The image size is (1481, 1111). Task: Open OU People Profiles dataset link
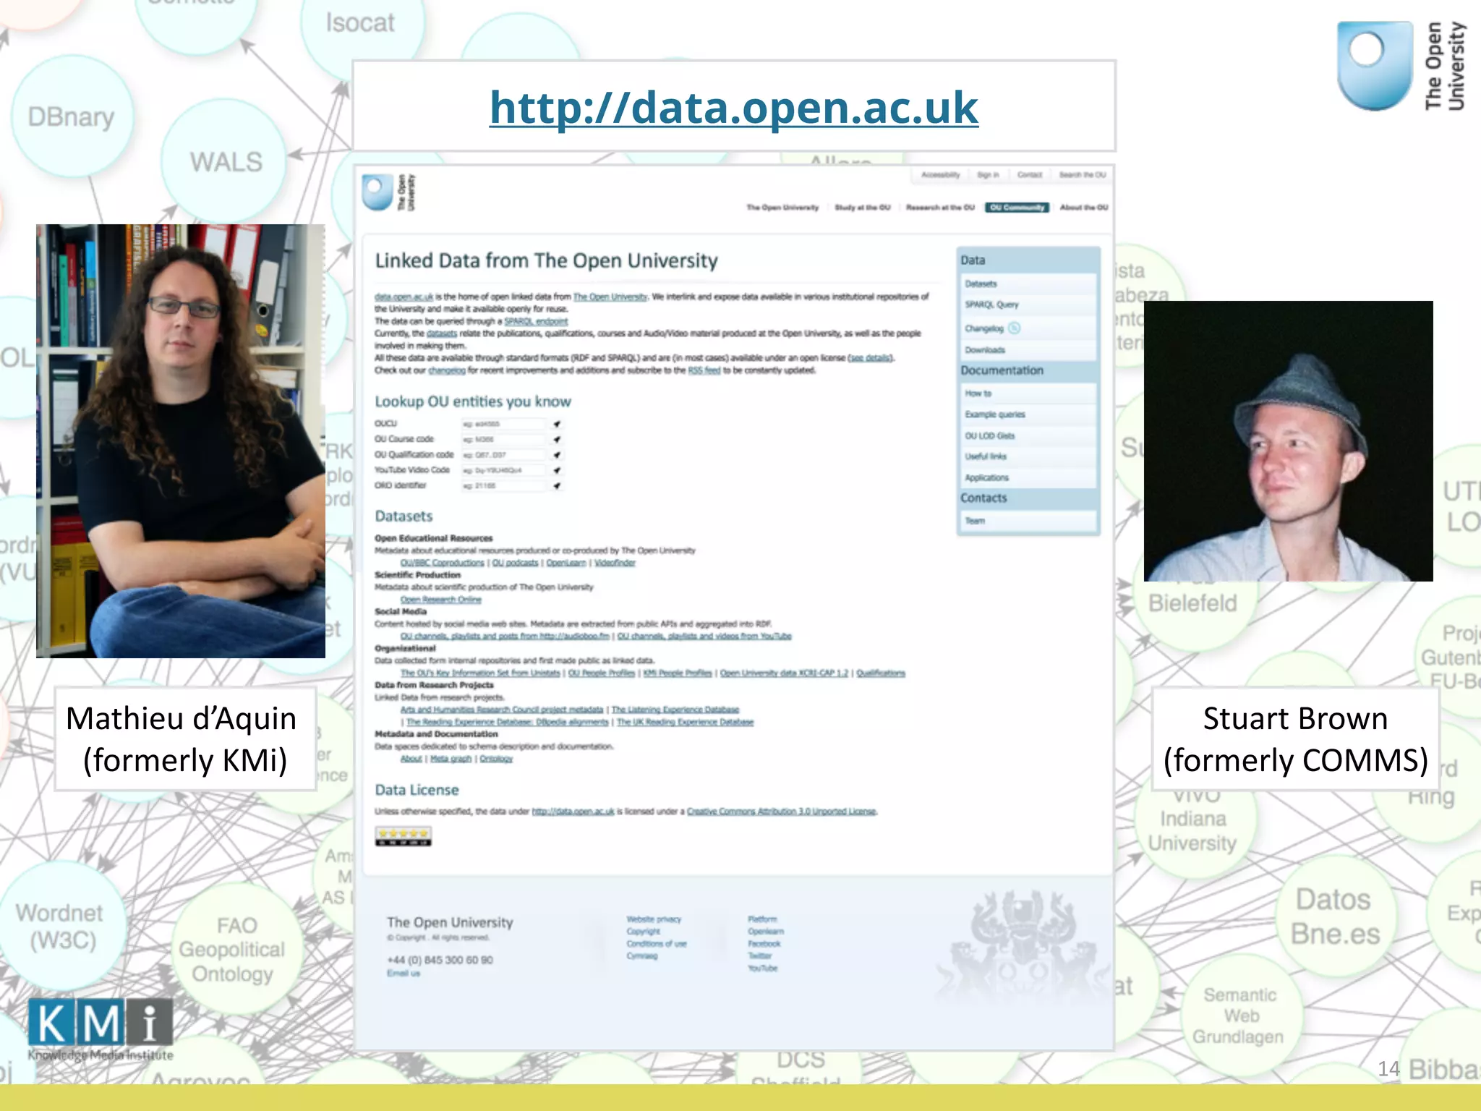(x=602, y=673)
